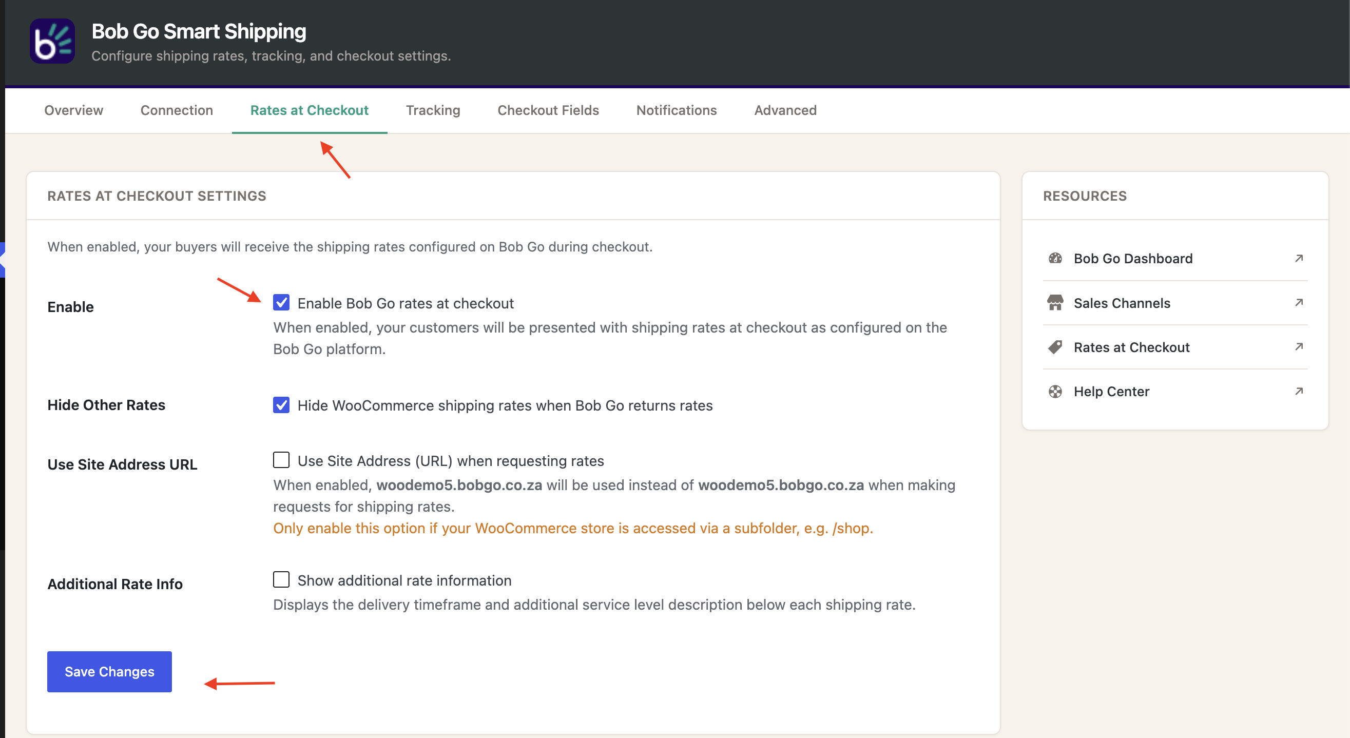
Task: Click the Use Site Address URL row label
Action: point(123,464)
